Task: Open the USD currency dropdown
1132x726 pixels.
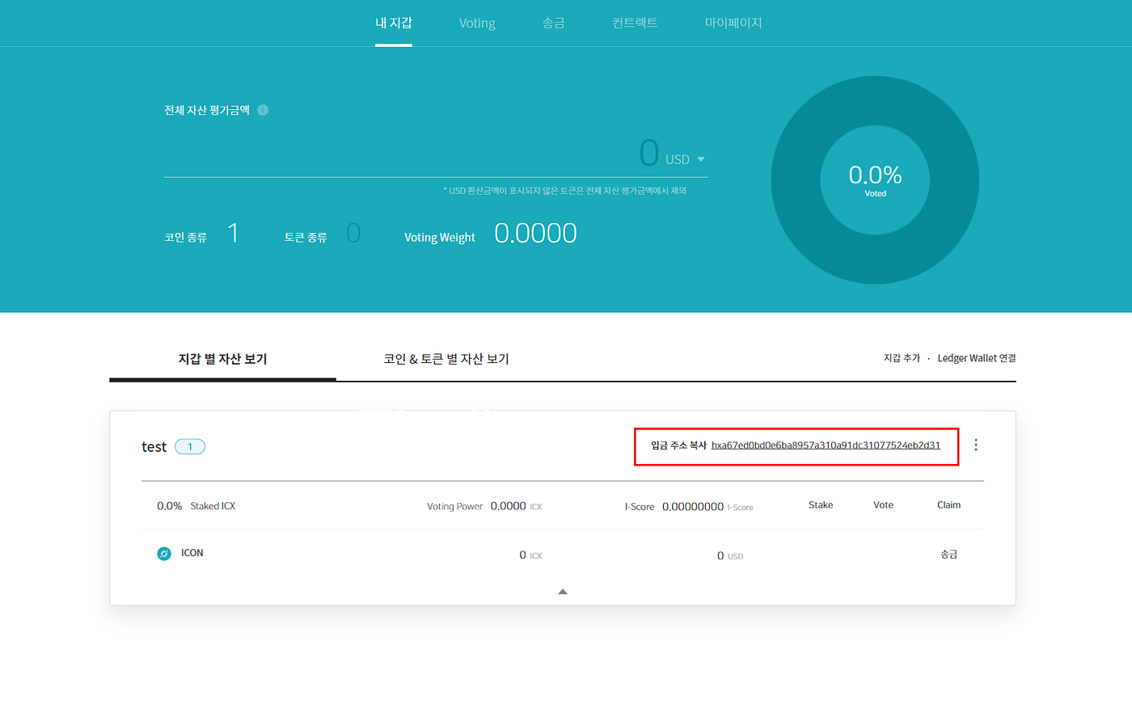Action: point(700,158)
